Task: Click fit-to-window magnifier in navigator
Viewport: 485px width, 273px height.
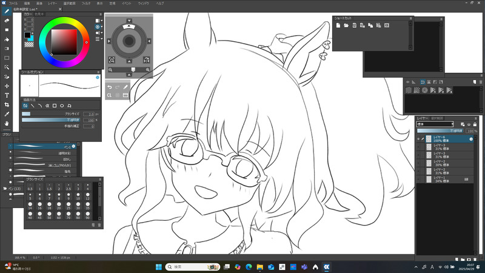Action: pyautogui.click(x=112, y=60)
